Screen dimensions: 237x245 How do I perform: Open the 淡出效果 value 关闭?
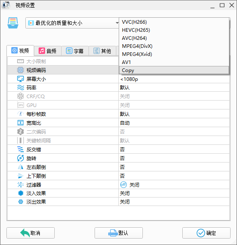point(174,202)
